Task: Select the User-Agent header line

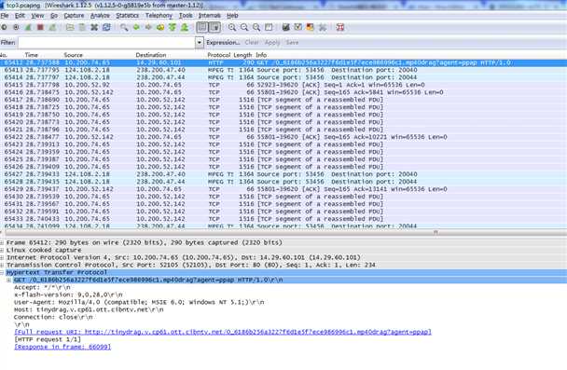Action: (x=139, y=302)
